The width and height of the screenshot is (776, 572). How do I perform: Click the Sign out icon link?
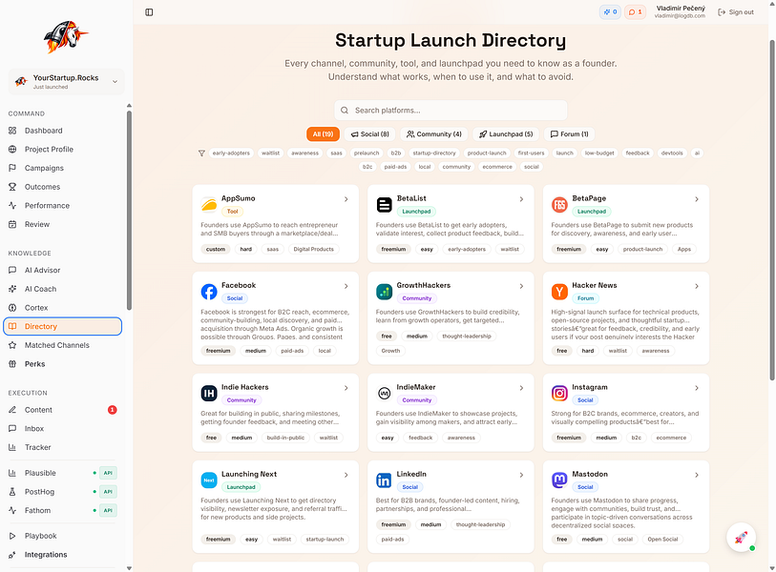736,12
